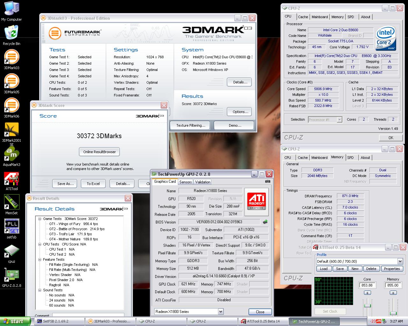Click the OK button in CPU-Z
Screen dimensions: 408x326
[x=391, y=138]
